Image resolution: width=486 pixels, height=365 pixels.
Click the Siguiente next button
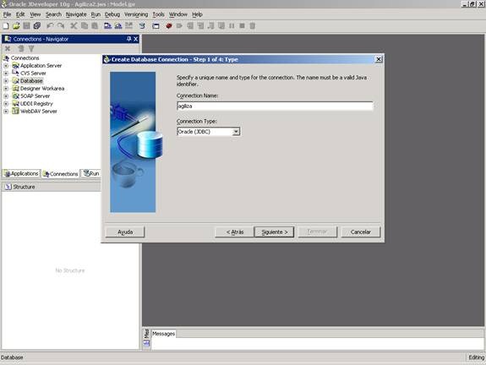(274, 232)
